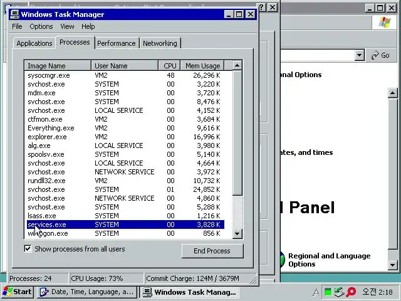401x301 pixels.
Task: Click process list scroll down arrow
Action: (237, 233)
